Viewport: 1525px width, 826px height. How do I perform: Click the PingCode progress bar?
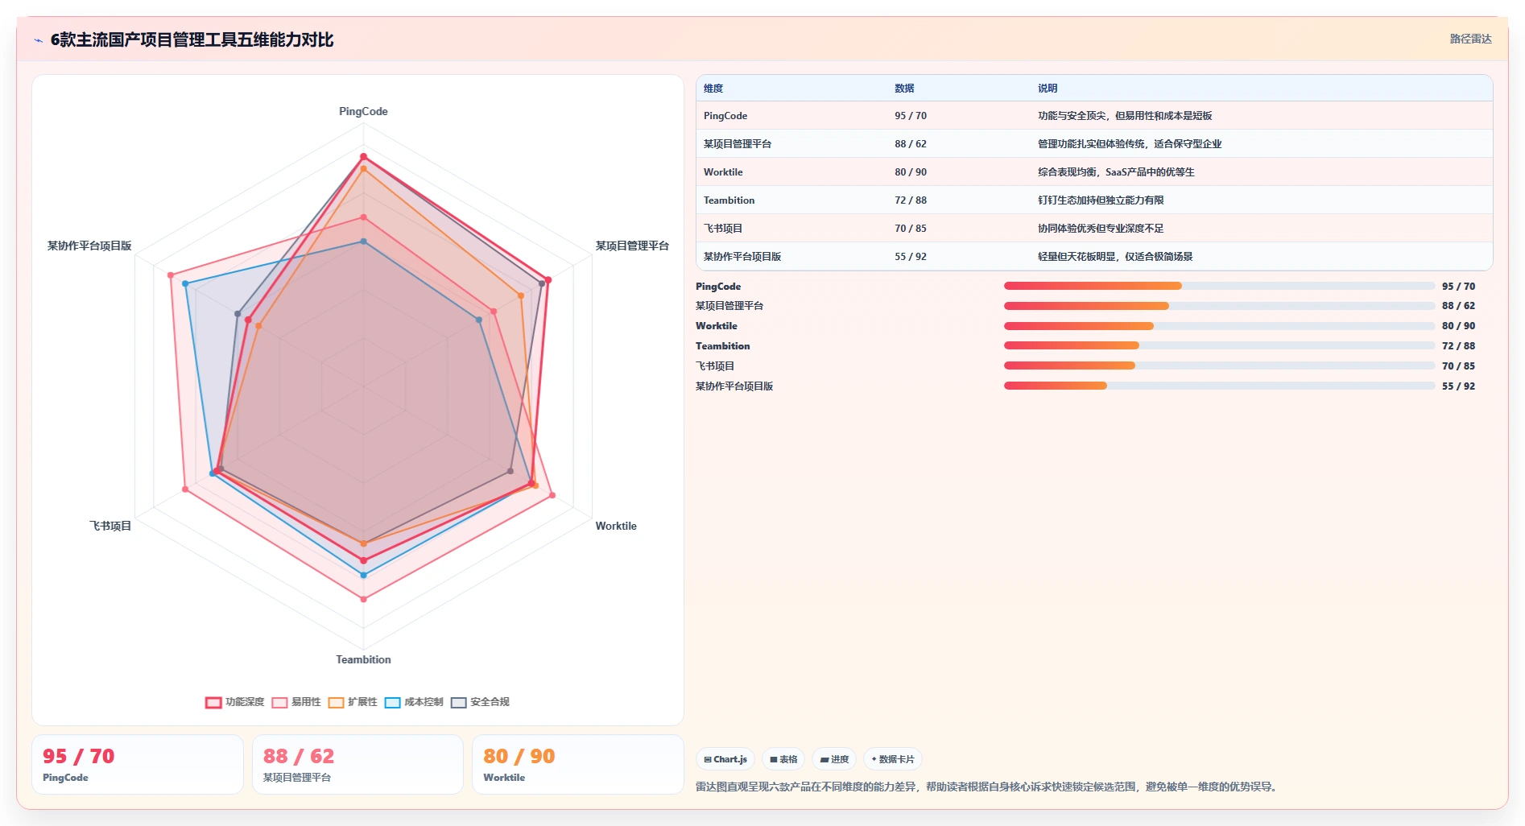(x=1219, y=286)
